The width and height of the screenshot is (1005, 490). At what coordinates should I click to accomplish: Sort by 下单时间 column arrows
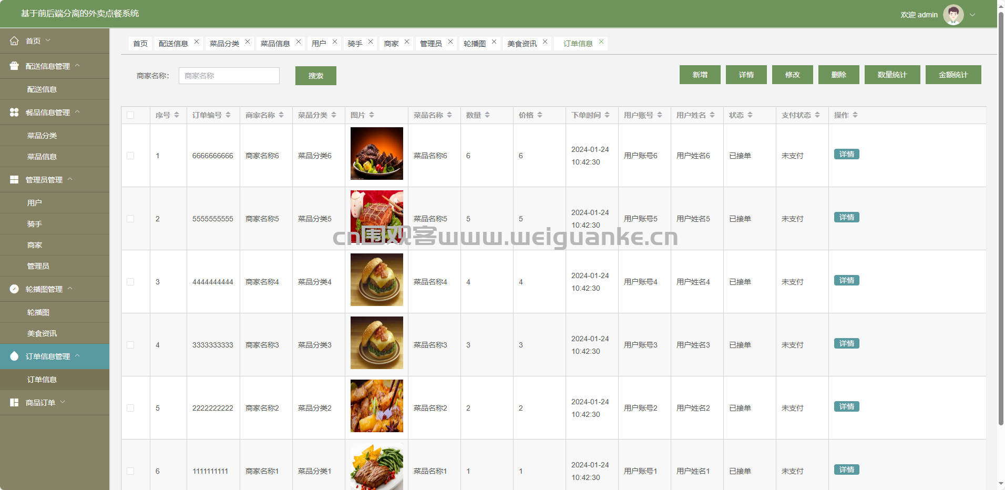607,115
